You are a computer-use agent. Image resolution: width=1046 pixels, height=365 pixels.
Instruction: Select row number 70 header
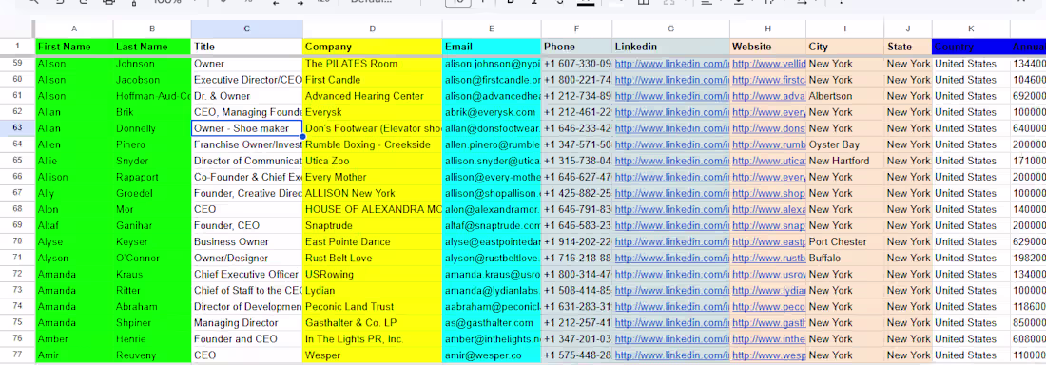click(x=17, y=241)
